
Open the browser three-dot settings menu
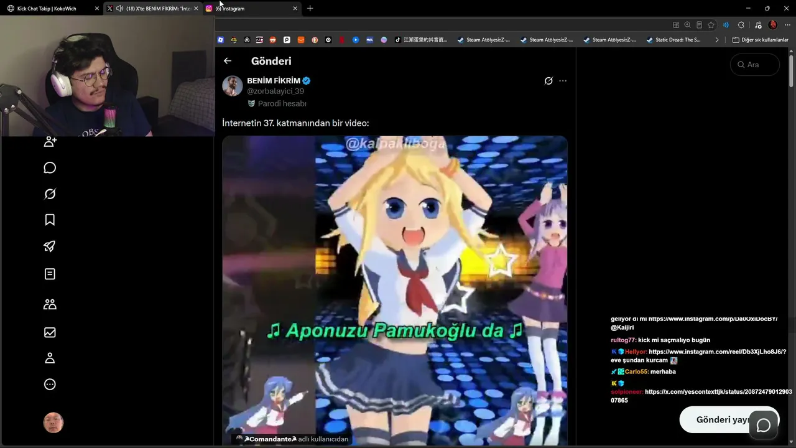click(x=788, y=25)
